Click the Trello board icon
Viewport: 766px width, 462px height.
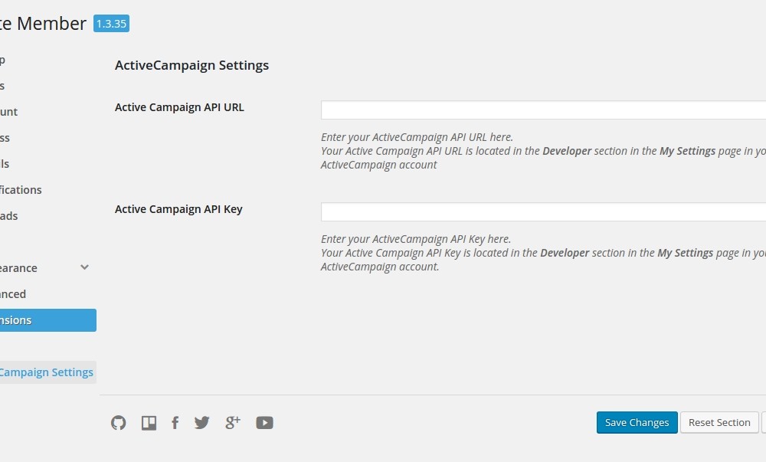[x=149, y=422]
